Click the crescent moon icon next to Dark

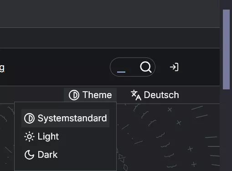coord(29,155)
